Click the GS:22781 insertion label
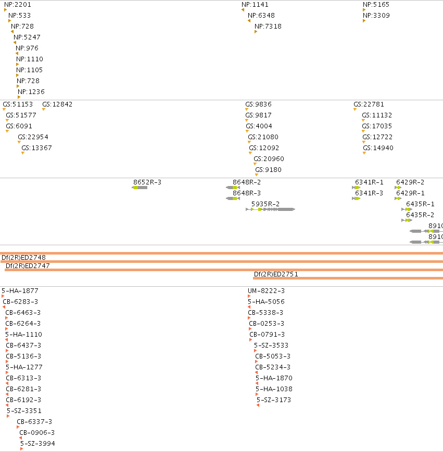This screenshot has height=452, width=443. coord(369,104)
